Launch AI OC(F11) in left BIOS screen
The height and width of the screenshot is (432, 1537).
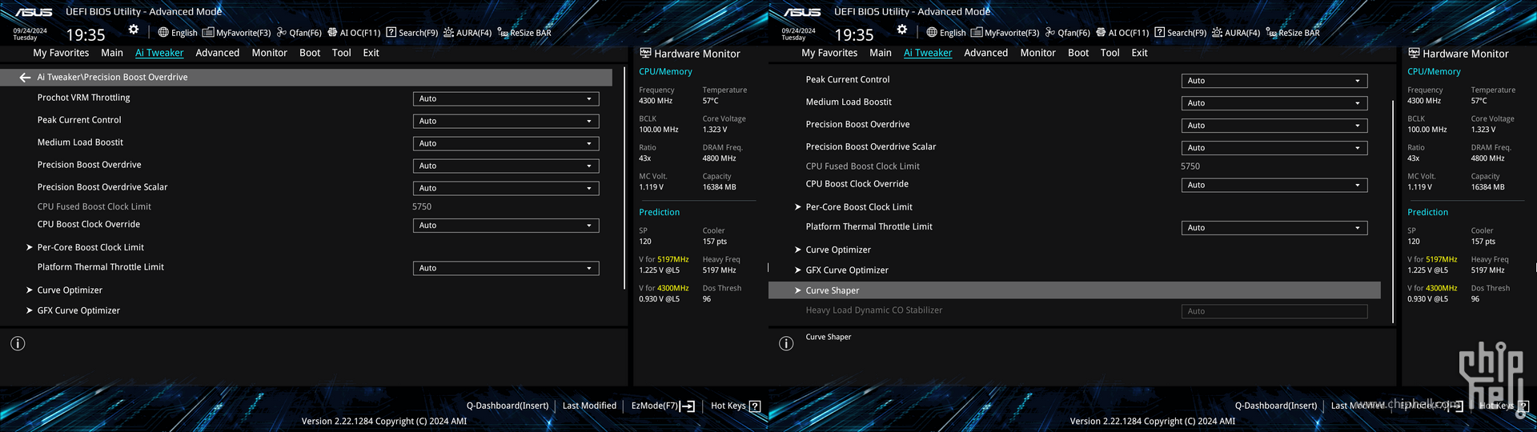(354, 33)
